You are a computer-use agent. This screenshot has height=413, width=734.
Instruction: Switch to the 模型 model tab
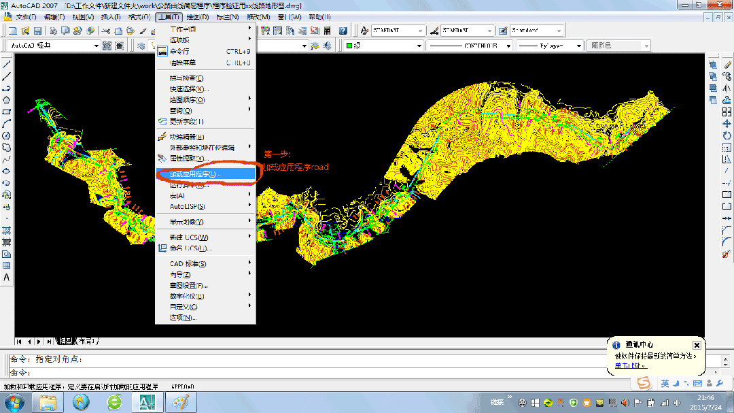pos(66,342)
